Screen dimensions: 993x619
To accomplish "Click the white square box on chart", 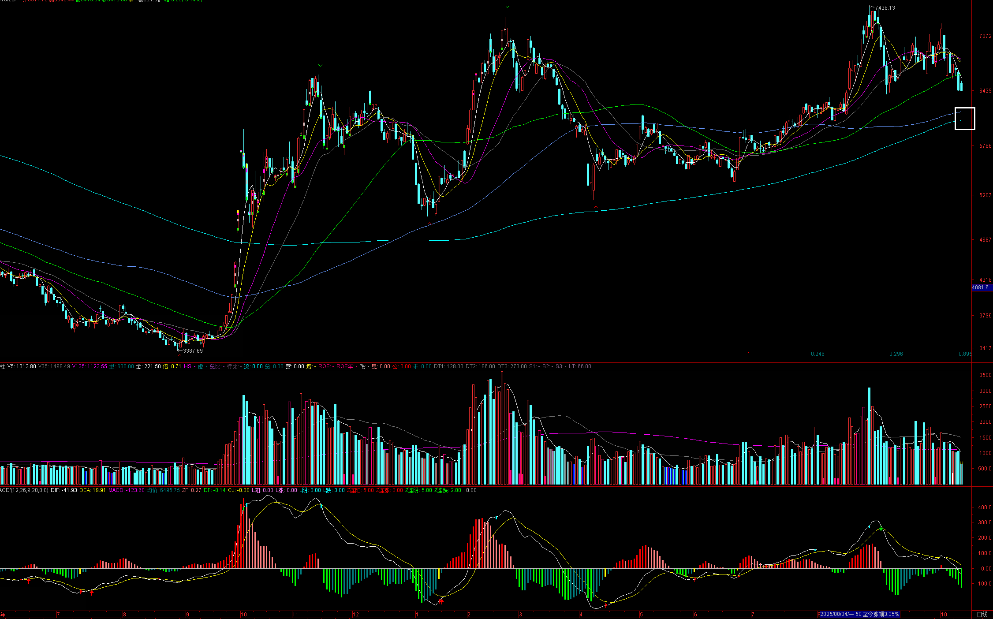I will click(x=965, y=118).
